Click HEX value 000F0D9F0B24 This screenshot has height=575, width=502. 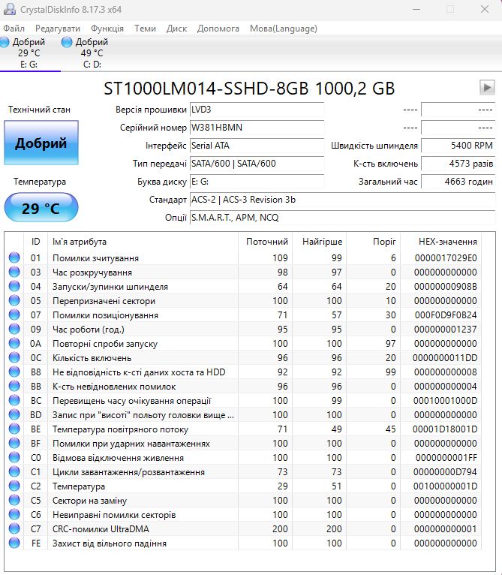pyautogui.click(x=446, y=315)
